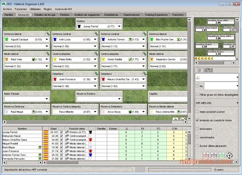Click the black jersey icon in the Josep Ferriol table row

point(91,132)
